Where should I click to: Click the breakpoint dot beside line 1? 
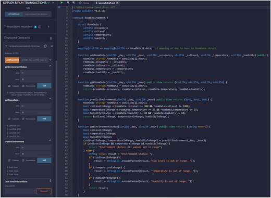point(59,7)
